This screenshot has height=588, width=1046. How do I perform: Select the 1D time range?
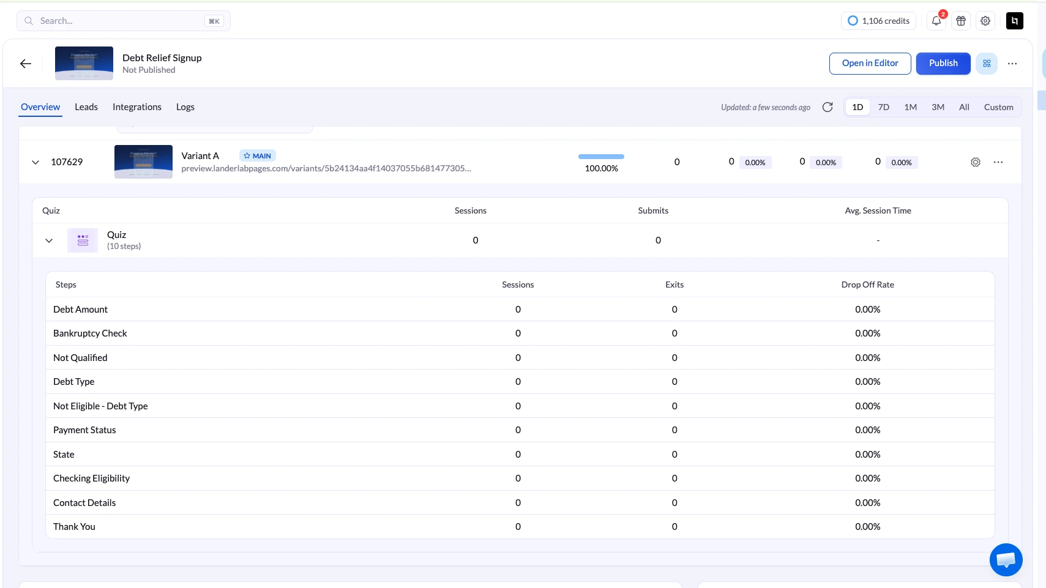pos(857,107)
